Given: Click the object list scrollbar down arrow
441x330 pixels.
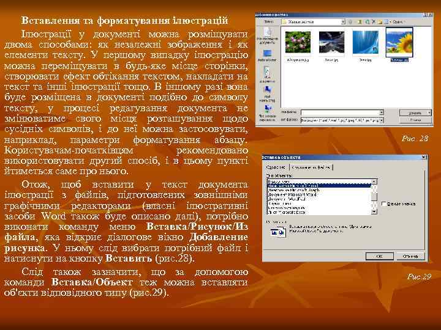Looking at the screenshot, I should [x=374, y=212].
